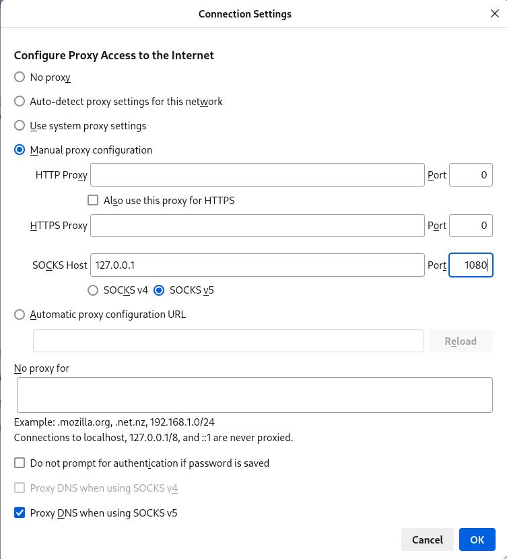Uncheck Proxy DNS when using SOCKS v5
The image size is (507, 559).
point(20,513)
